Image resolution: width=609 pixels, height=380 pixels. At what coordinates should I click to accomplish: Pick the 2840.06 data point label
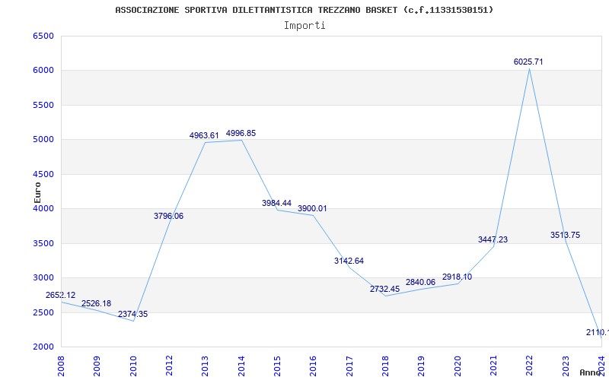click(421, 282)
